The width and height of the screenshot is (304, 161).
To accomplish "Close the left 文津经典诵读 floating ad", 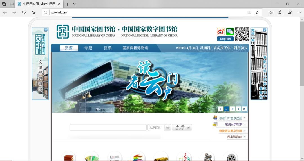I will (x=46, y=30).
